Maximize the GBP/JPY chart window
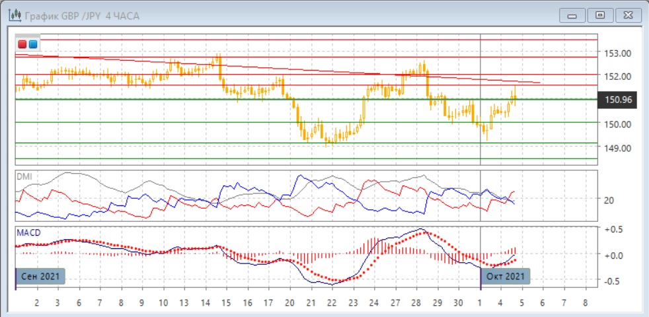Screen dimensions: 649x317 pos(599,15)
